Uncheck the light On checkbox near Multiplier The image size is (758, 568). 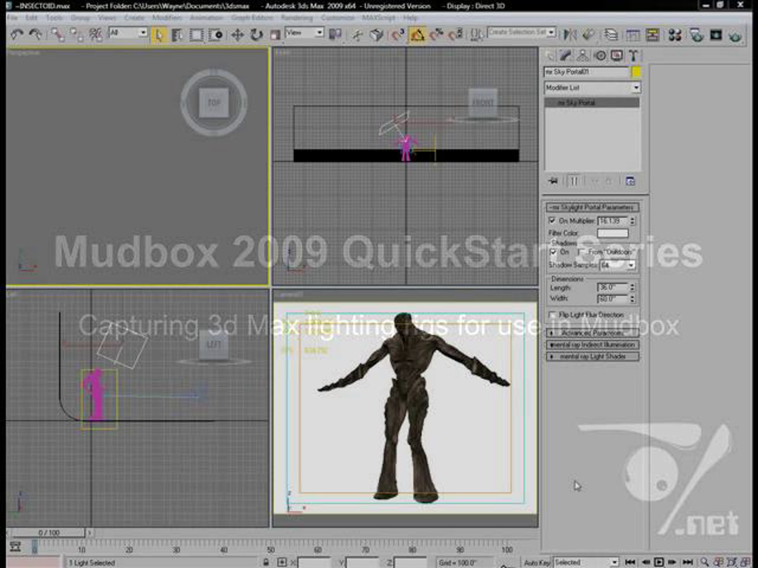(552, 221)
